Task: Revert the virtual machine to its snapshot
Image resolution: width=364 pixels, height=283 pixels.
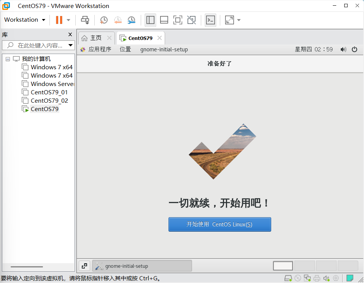Action: point(118,20)
